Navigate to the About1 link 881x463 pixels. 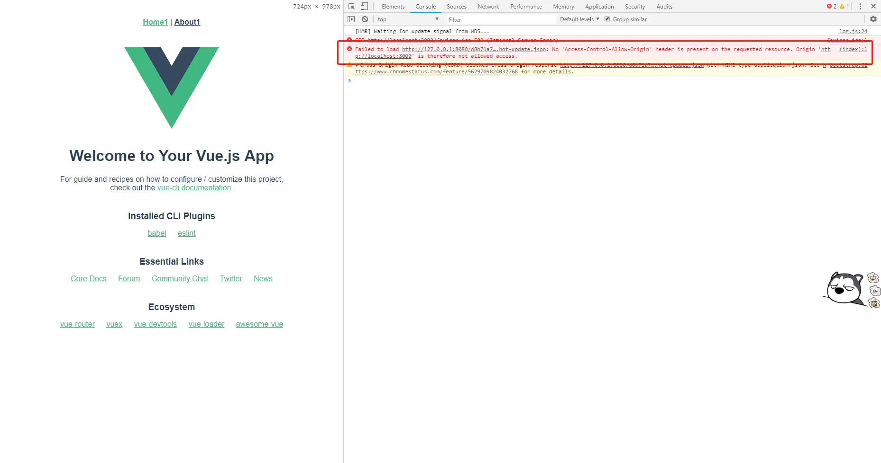[187, 22]
